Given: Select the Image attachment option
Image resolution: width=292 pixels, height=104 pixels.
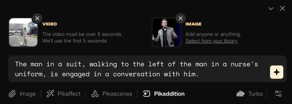Looking at the screenshot, I should pyautogui.click(x=28, y=94).
